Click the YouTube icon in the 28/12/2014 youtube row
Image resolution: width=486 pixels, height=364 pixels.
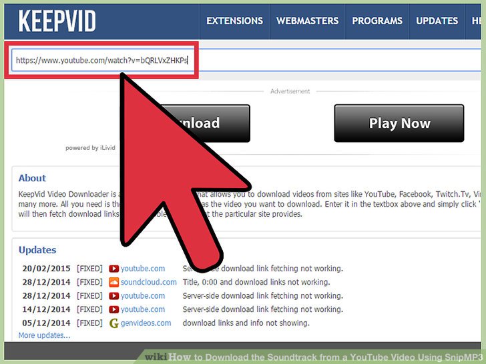click(x=113, y=296)
